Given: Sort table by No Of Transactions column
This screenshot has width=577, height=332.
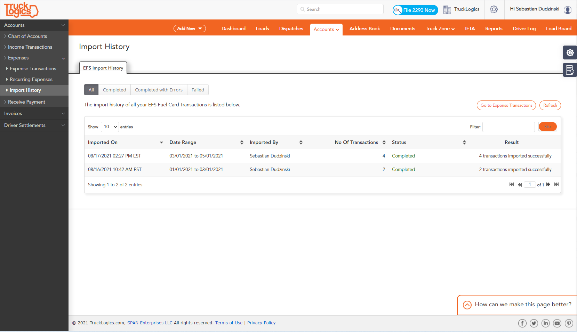Looking at the screenshot, I should [384, 143].
